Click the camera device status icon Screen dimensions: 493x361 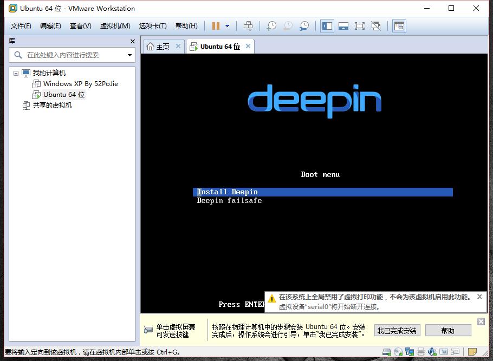444,352
